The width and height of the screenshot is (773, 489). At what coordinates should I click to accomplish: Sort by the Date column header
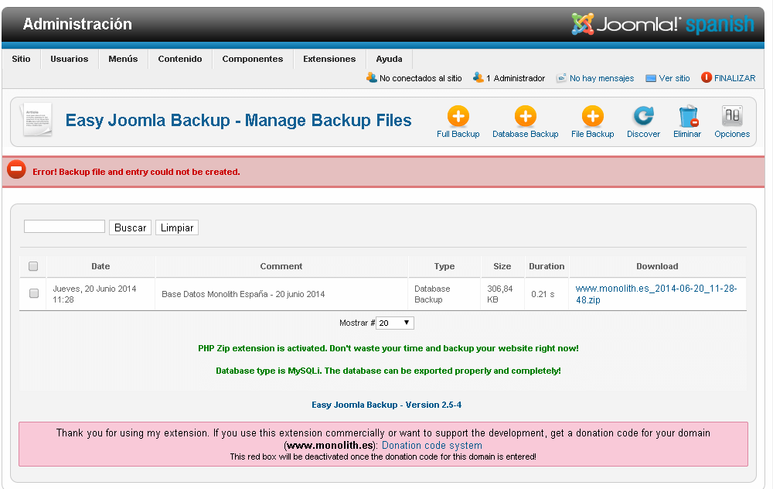pyautogui.click(x=100, y=266)
